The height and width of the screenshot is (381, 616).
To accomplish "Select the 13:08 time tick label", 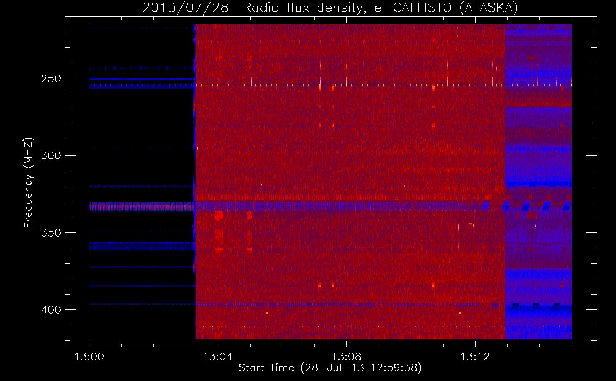I will (x=346, y=357).
